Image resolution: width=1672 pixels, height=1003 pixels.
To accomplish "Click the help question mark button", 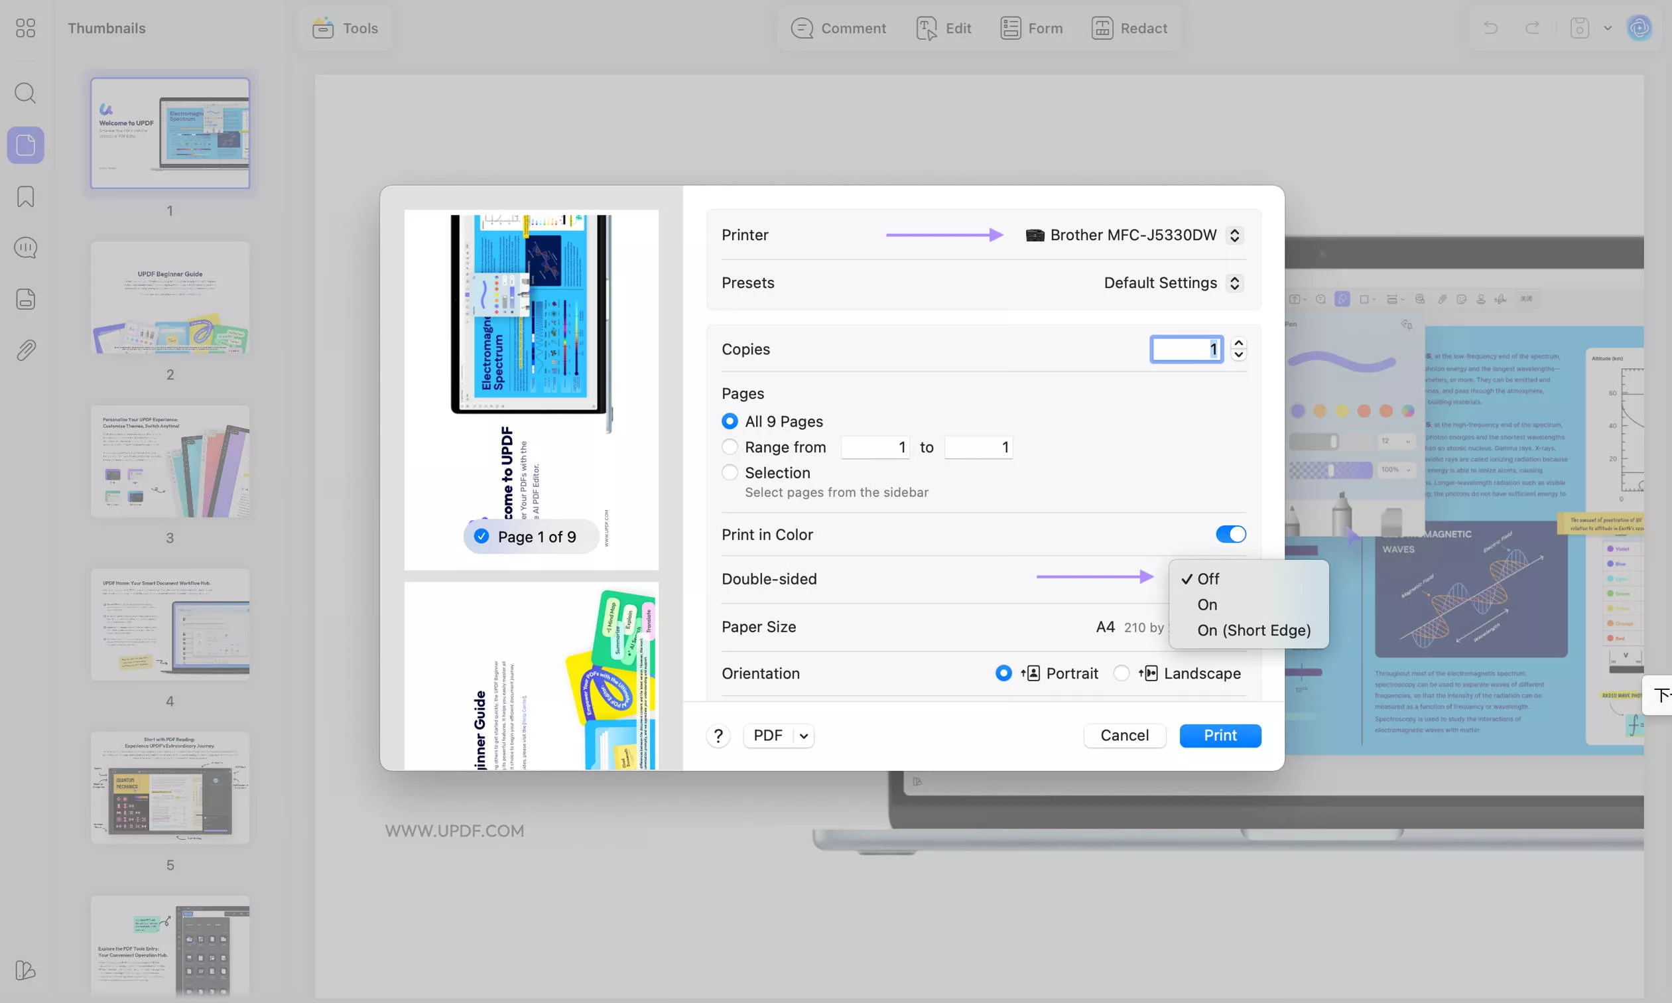I will 718,736.
